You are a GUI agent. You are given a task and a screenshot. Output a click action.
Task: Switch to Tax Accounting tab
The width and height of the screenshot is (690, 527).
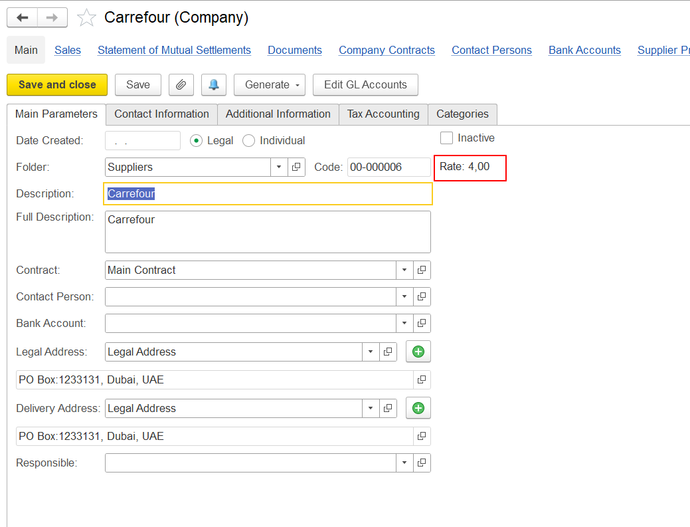[383, 114]
